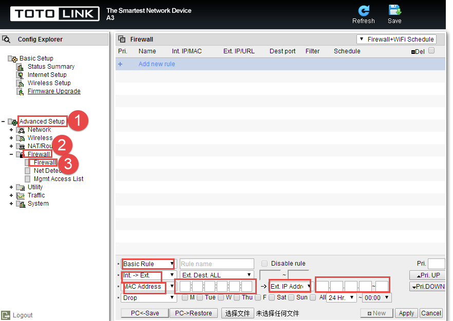The height and width of the screenshot is (321, 453).
Task: Click the TOTOLINK logo
Action: coord(55,14)
